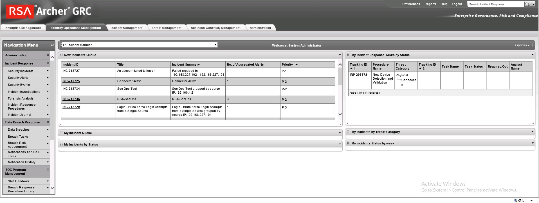Switch to Security Operations Management tab

[x=76, y=28]
